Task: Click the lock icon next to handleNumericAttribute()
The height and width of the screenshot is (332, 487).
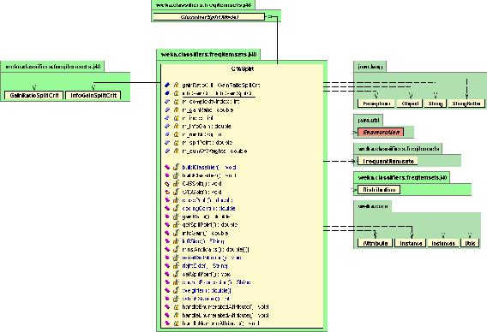Action: (176, 323)
